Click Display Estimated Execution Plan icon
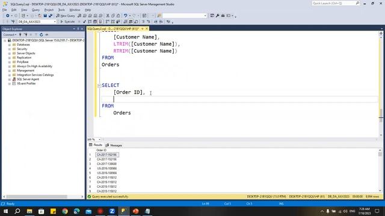This screenshot has width=385, height=216. pos(90,22)
